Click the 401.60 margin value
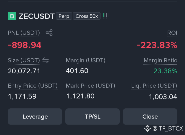 pos(77,71)
